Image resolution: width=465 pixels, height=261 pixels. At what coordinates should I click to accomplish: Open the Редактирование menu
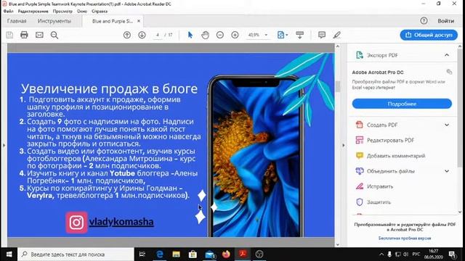(x=33, y=12)
